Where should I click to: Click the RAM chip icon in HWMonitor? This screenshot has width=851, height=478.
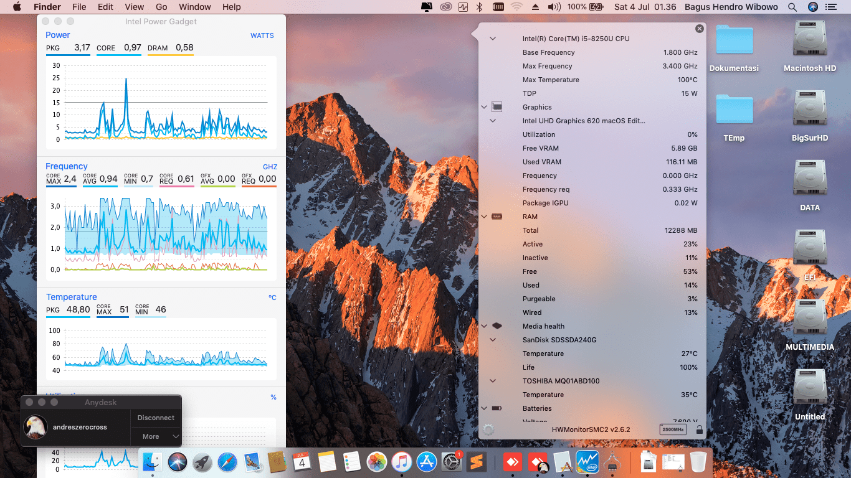tap(497, 217)
